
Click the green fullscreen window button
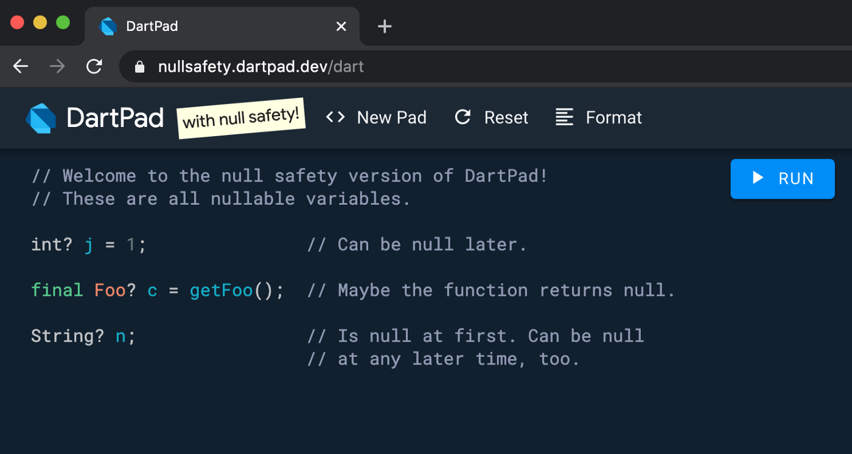63,22
